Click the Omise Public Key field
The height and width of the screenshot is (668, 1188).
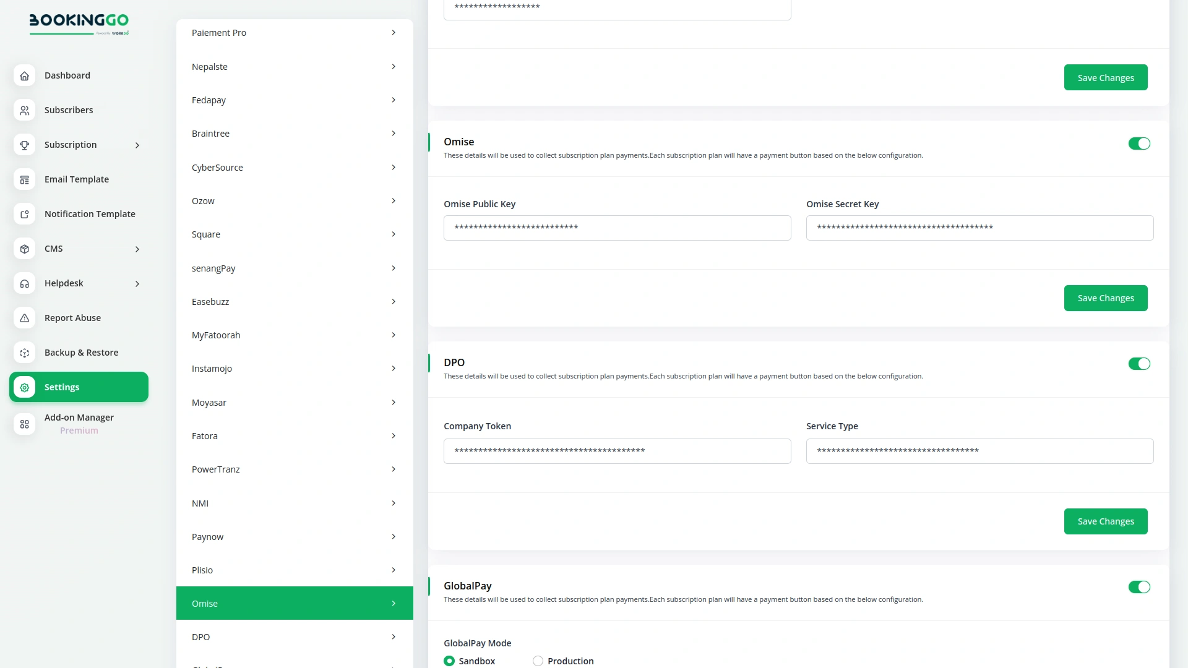617,228
